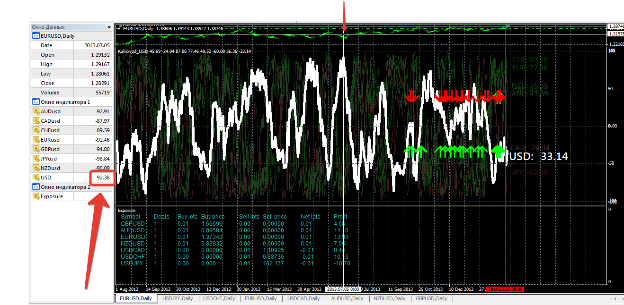Click the sell price 102.177
Viewport: 624px width, 305px height.
(273, 263)
